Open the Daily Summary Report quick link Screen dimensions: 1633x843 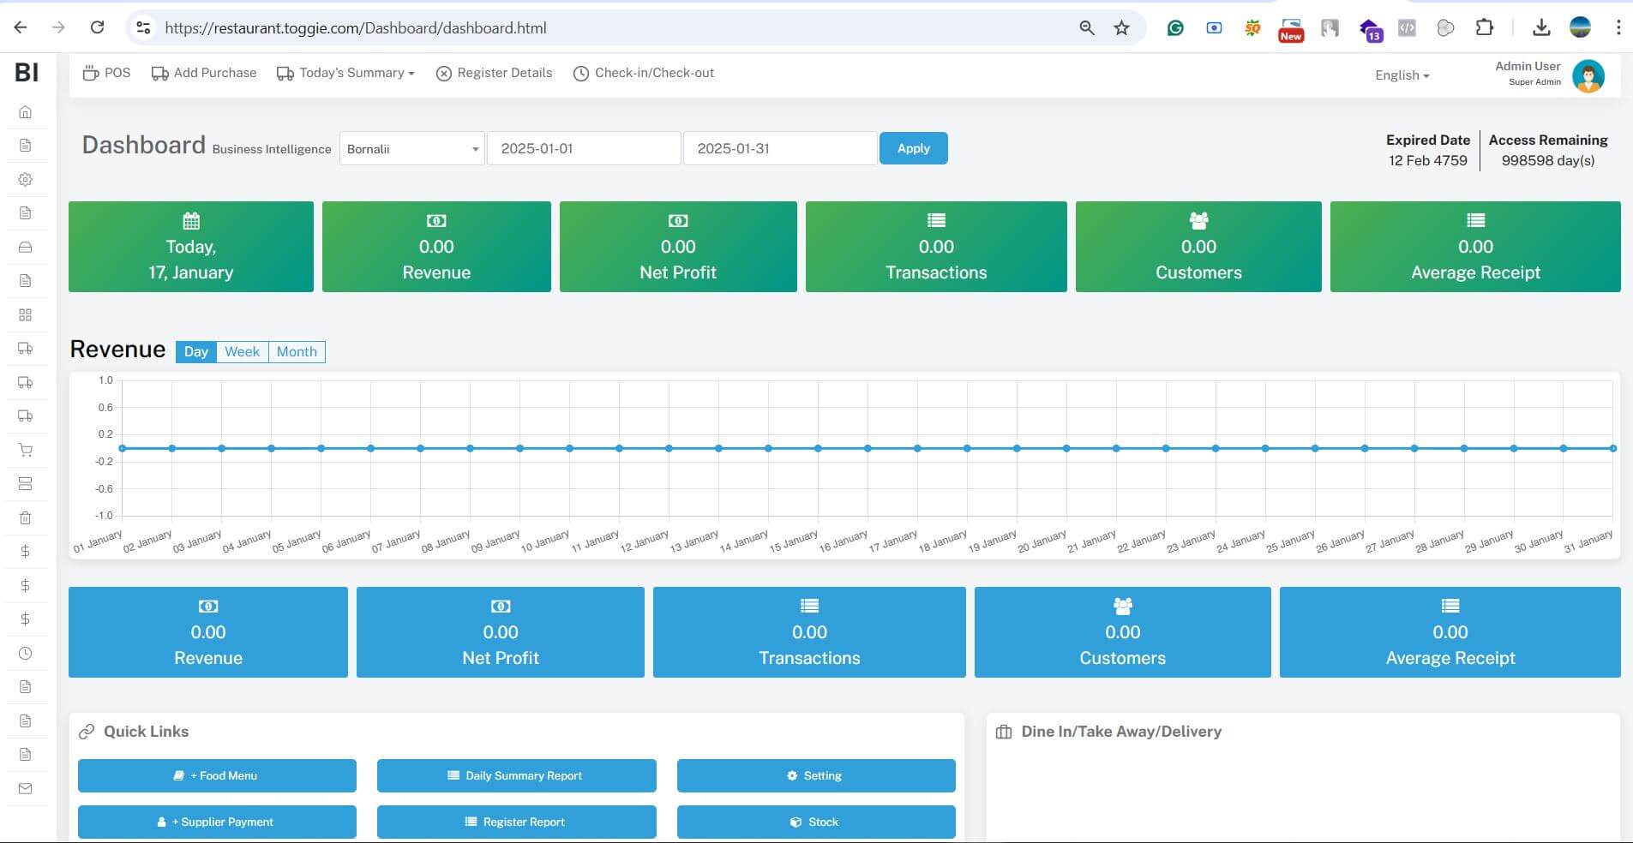click(x=516, y=776)
